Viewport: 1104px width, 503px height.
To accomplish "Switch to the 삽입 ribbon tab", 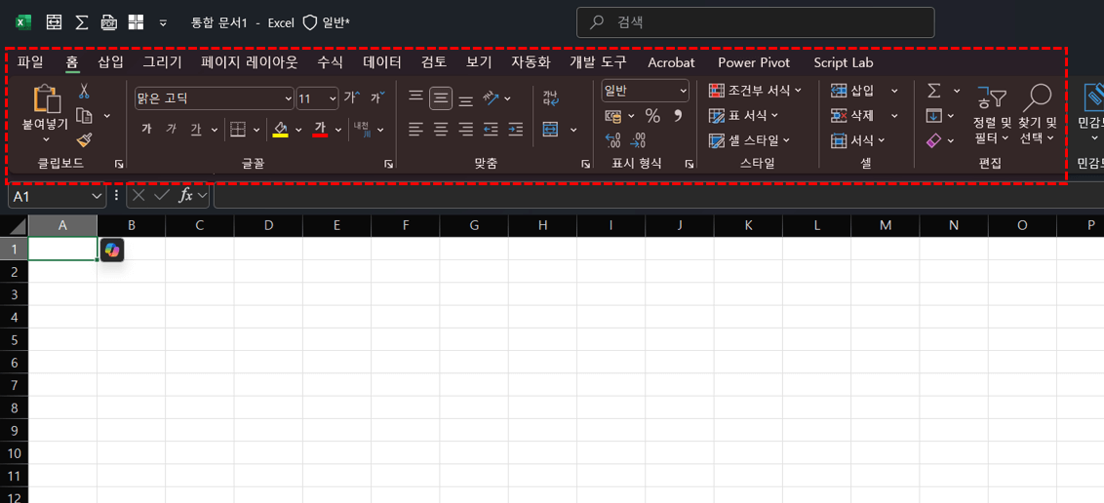I will pyautogui.click(x=110, y=62).
